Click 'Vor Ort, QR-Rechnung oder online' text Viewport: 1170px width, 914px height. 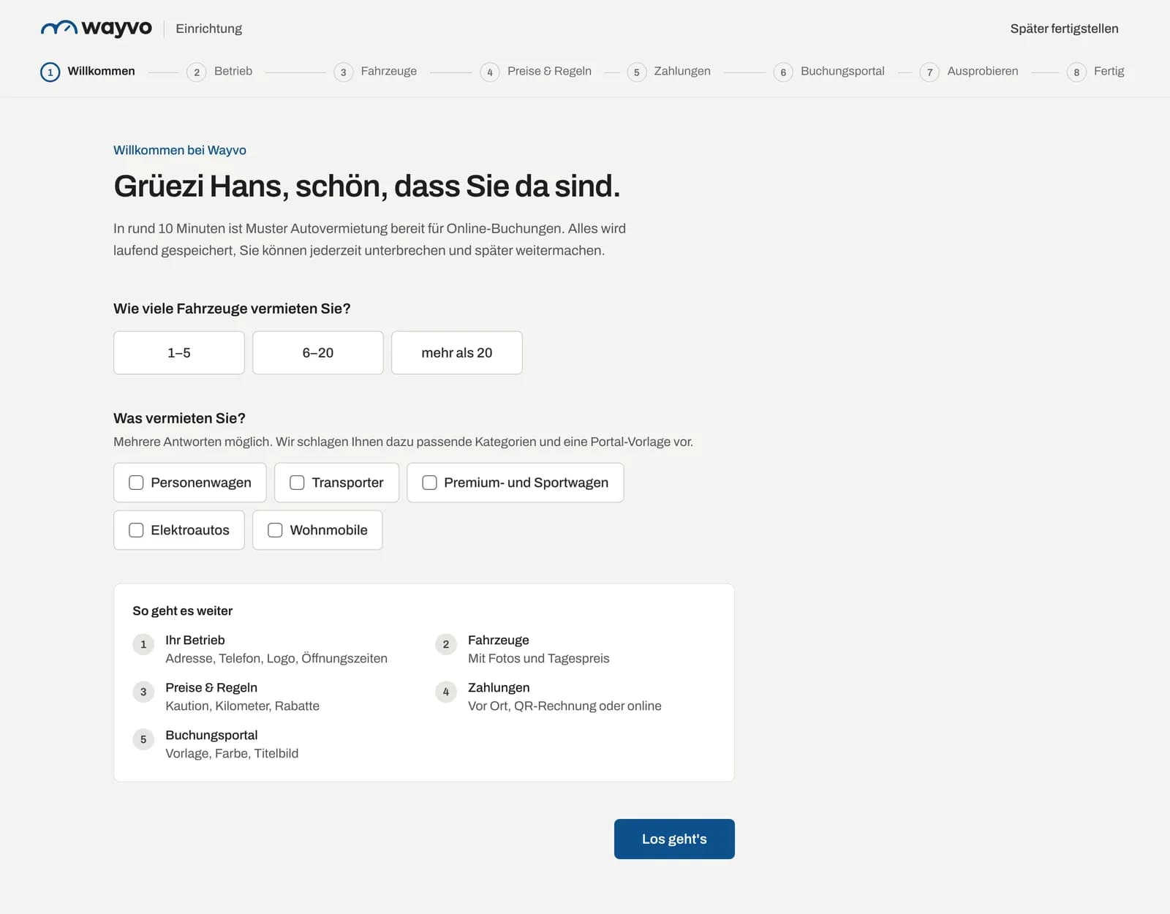tap(565, 706)
